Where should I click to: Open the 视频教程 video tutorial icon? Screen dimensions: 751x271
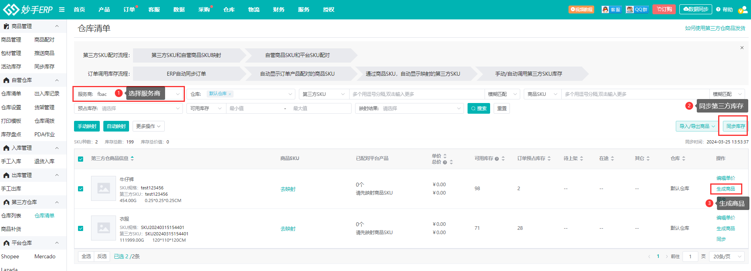click(x=581, y=10)
